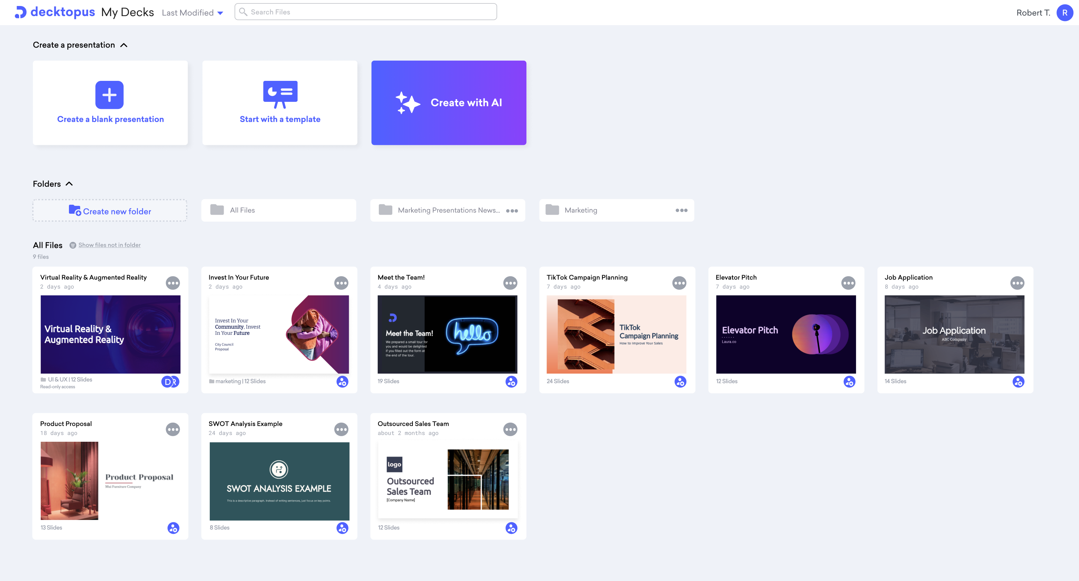Click the decktopus logo
1079x581 pixels.
[x=55, y=12]
